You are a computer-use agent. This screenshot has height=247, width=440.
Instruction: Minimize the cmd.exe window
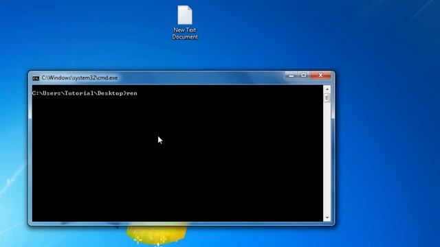[x=291, y=75]
